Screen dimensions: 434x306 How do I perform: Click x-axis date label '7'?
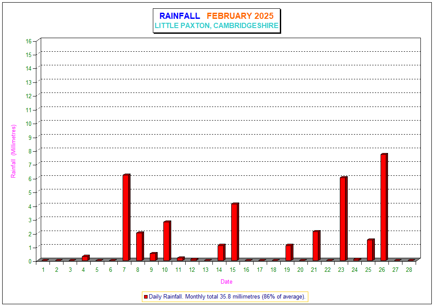124,270
